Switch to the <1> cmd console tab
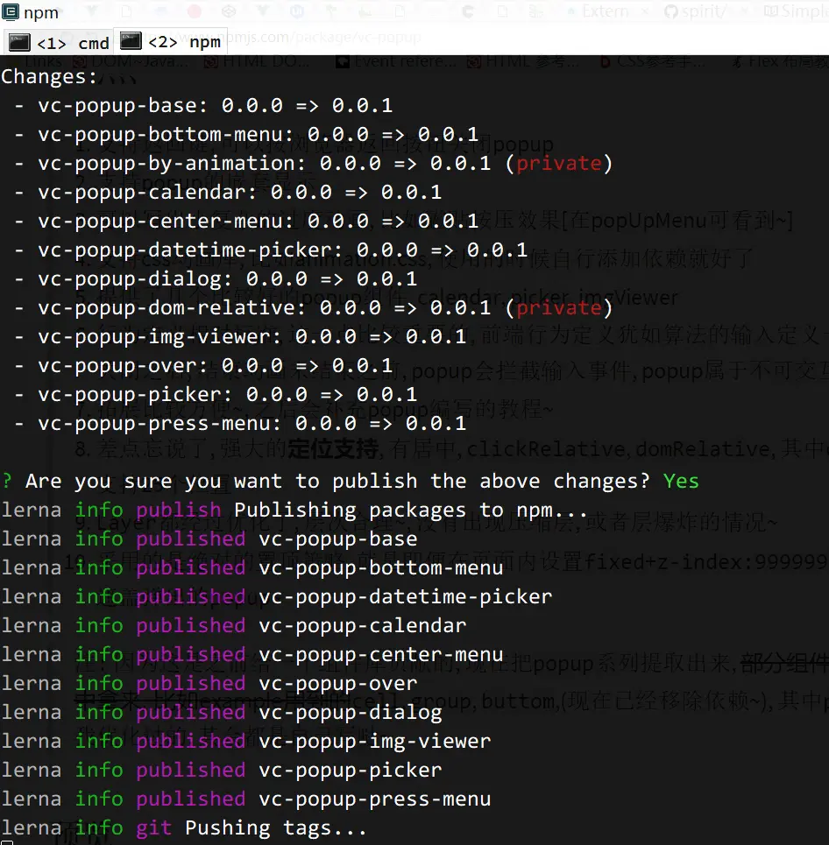The height and width of the screenshot is (845, 829). coord(59,43)
